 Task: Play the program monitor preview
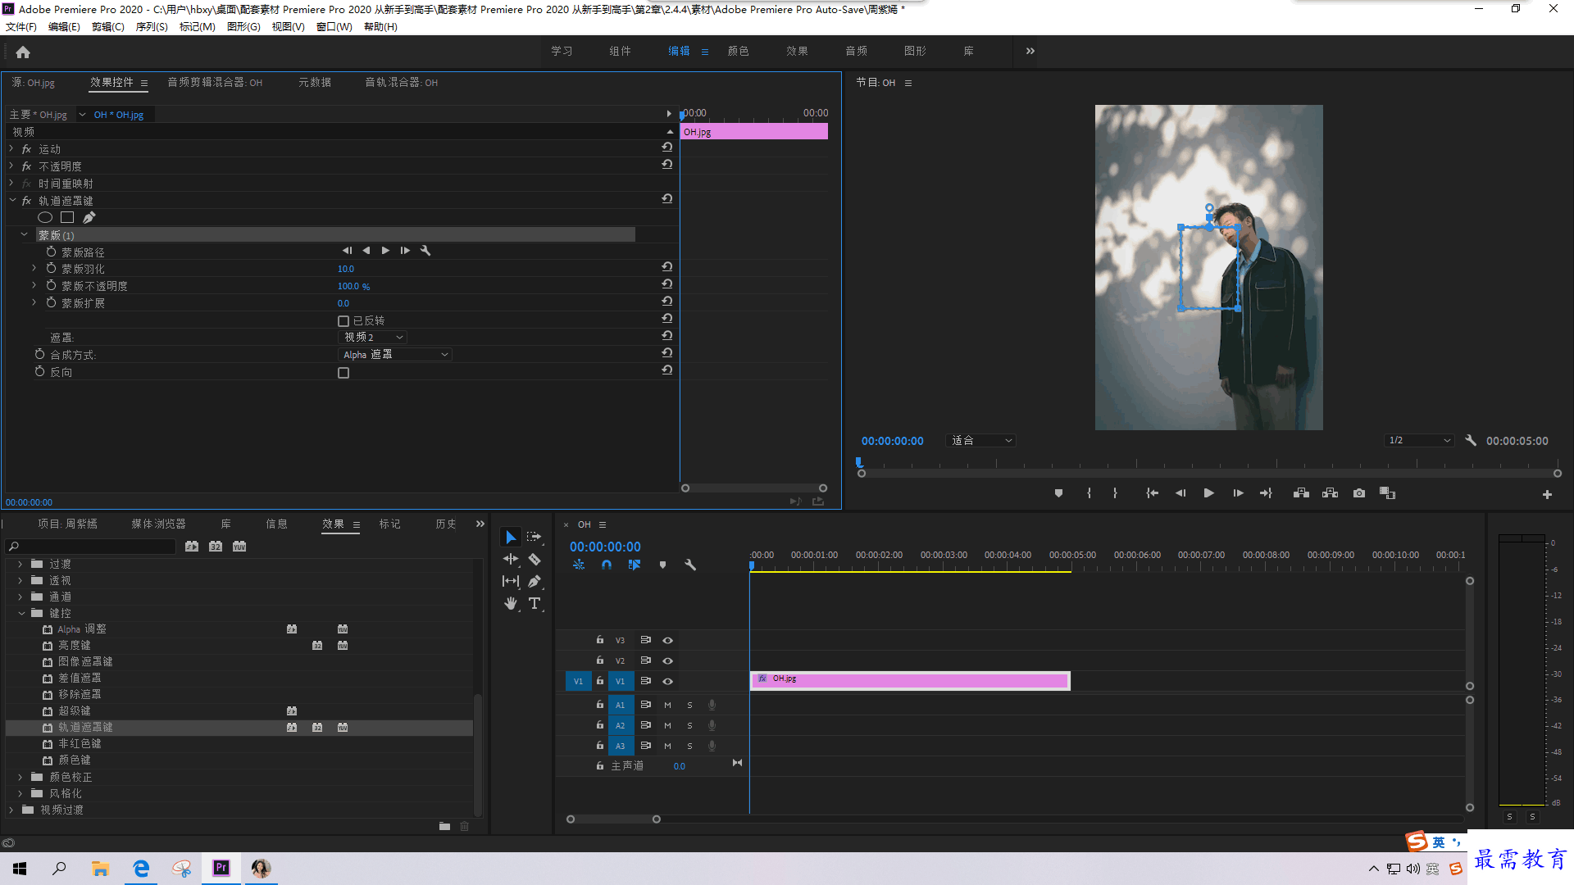click(1208, 493)
